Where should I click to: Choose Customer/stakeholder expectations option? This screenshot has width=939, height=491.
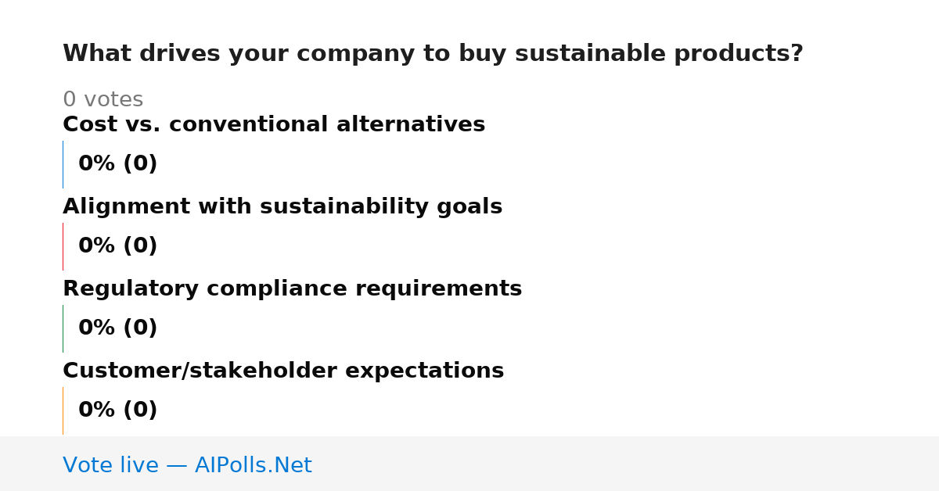[283, 371]
